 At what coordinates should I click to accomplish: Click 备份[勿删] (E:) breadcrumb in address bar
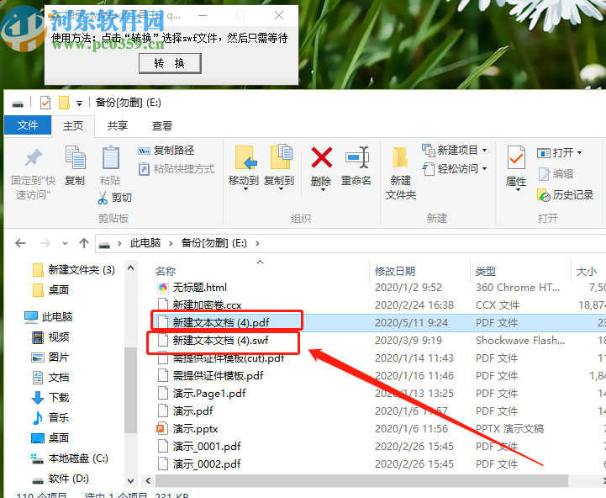point(214,243)
